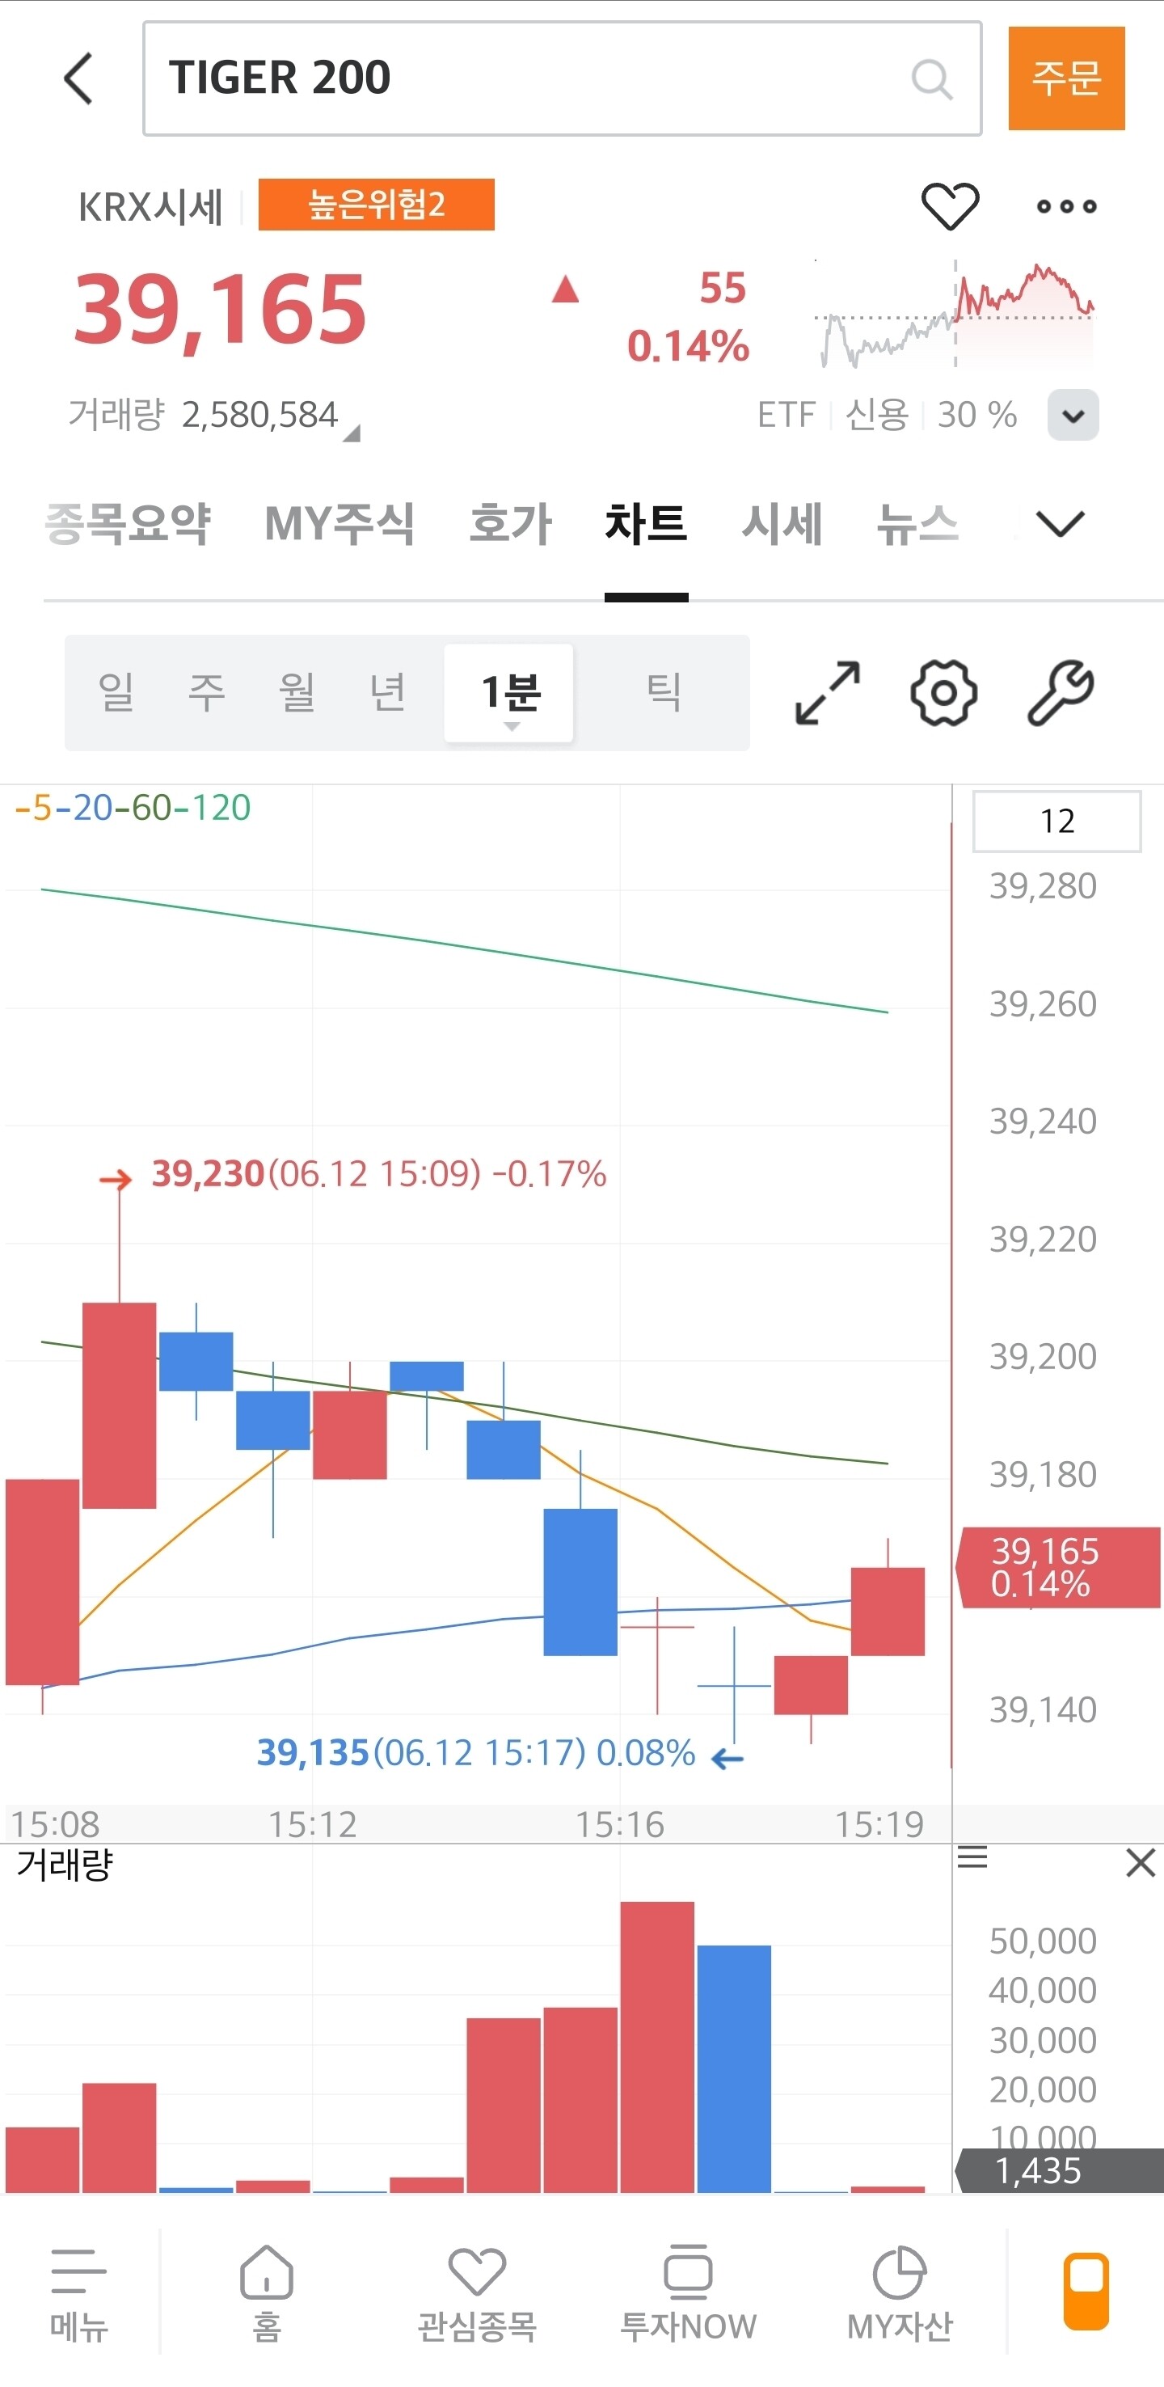Image resolution: width=1164 pixels, height=2387 pixels.
Task: Open volume panel hamburger menu icon
Action: tap(972, 1857)
